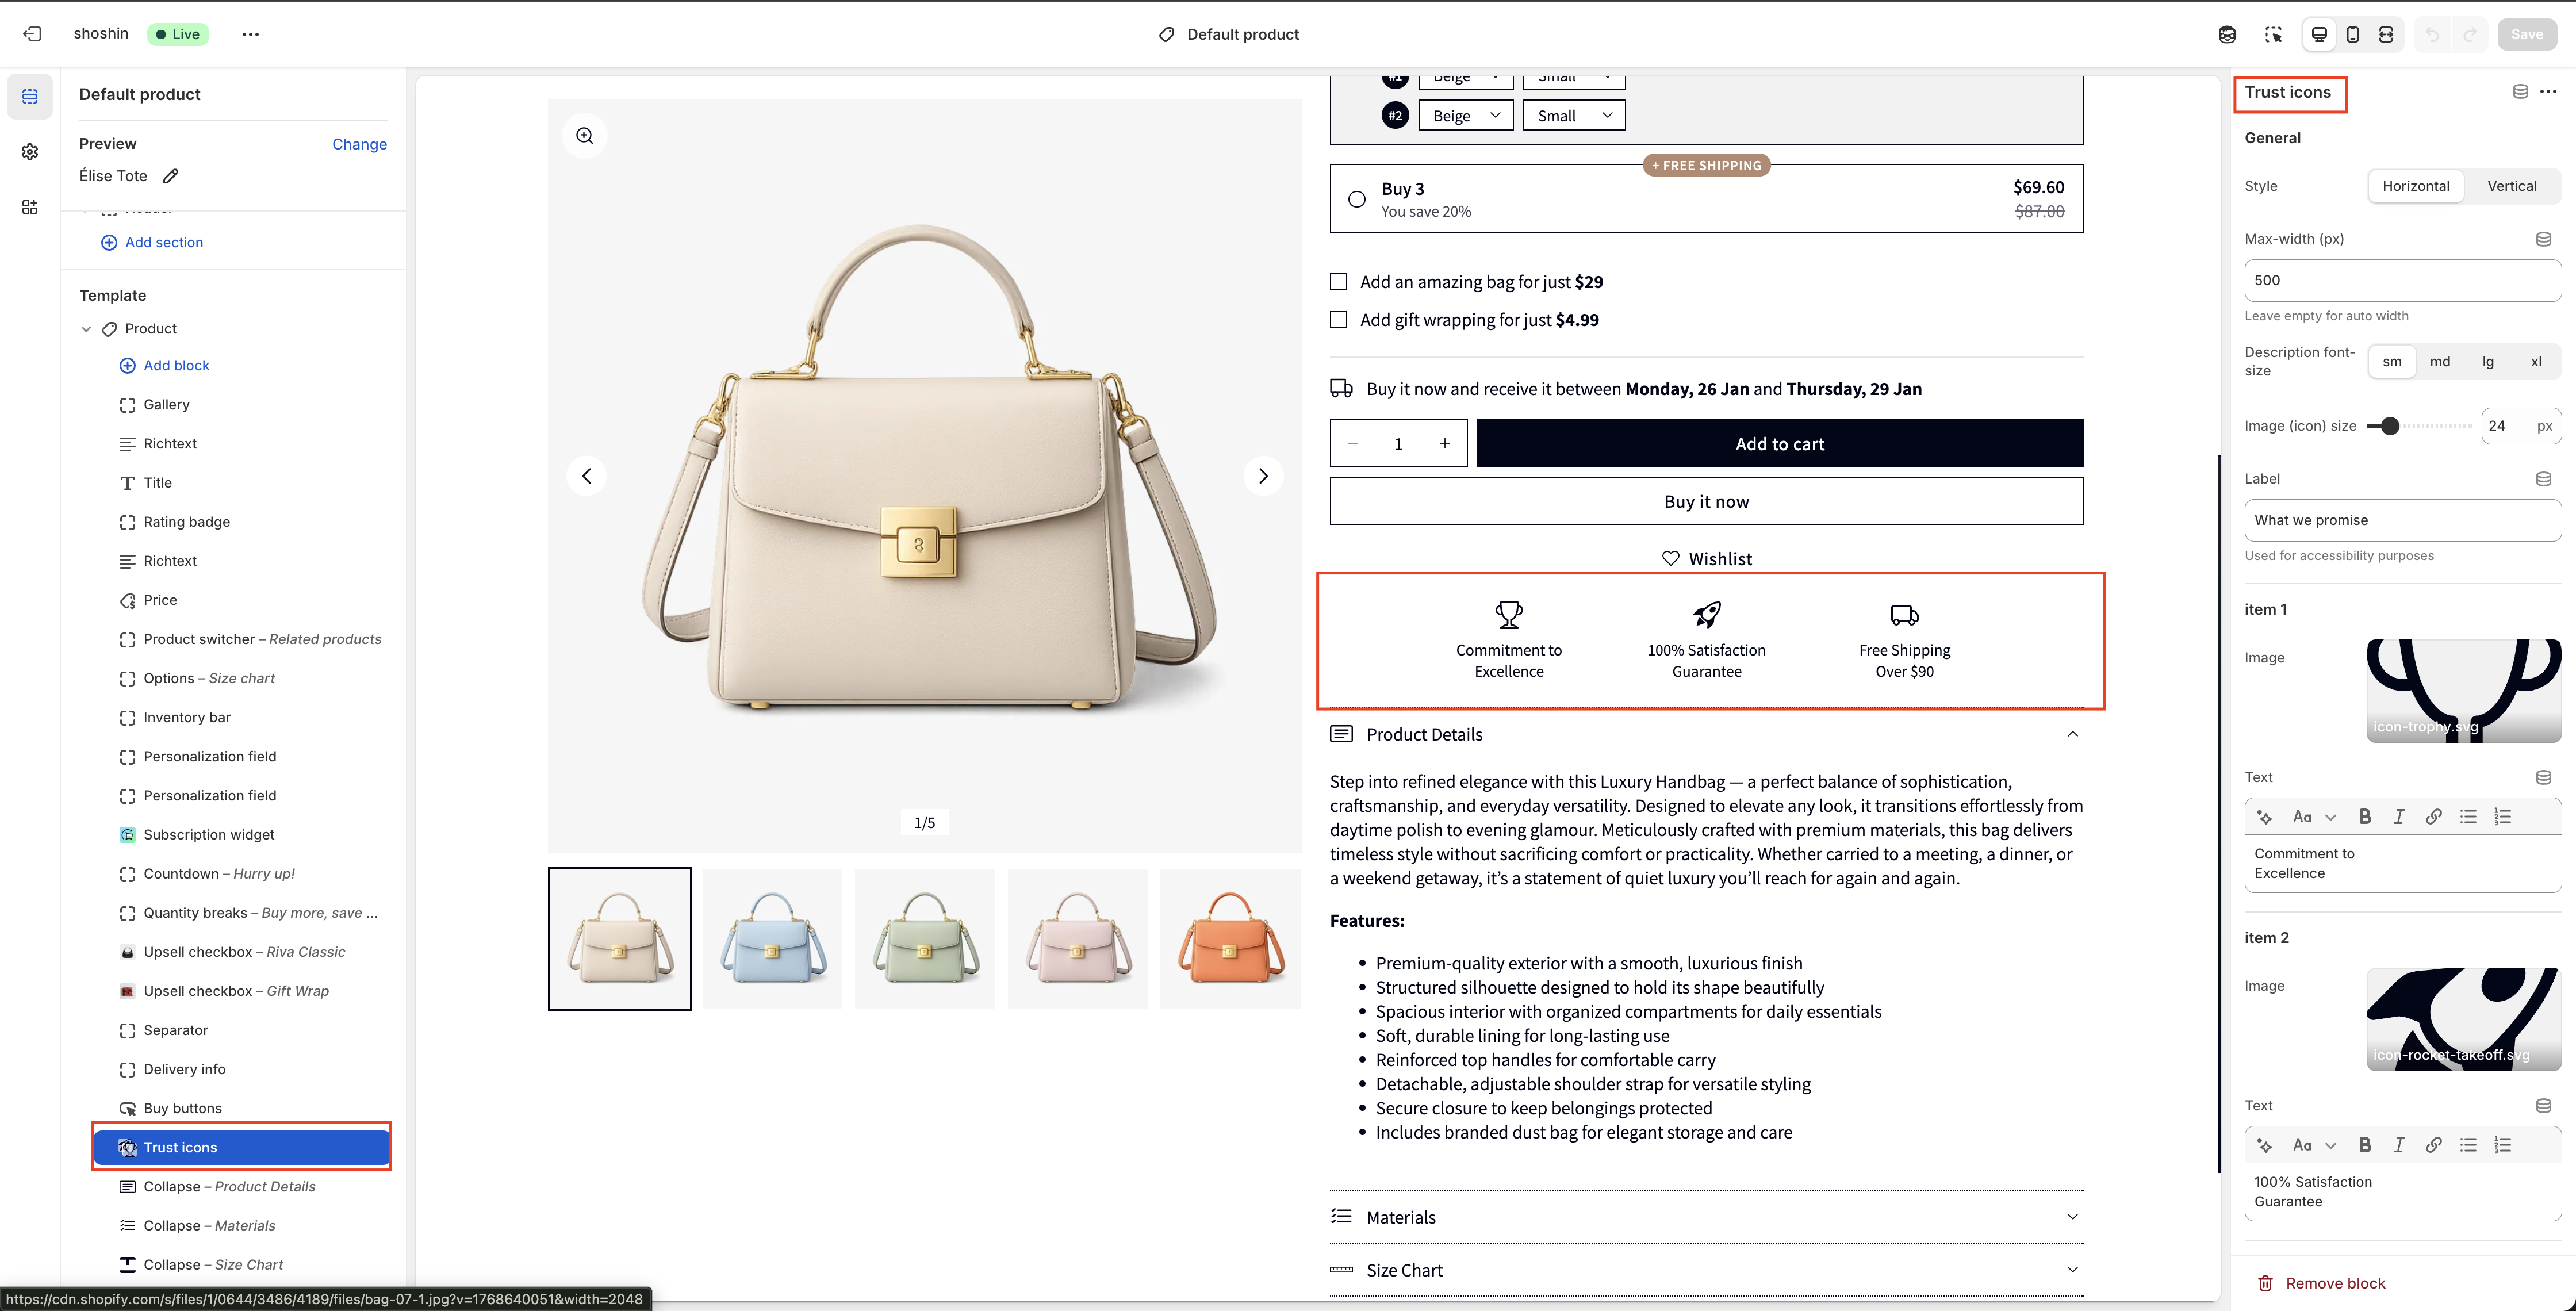Viewport: 2576px width, 1311px height.
Task: Click the Add to cart button
Action: pos(1779,444)
